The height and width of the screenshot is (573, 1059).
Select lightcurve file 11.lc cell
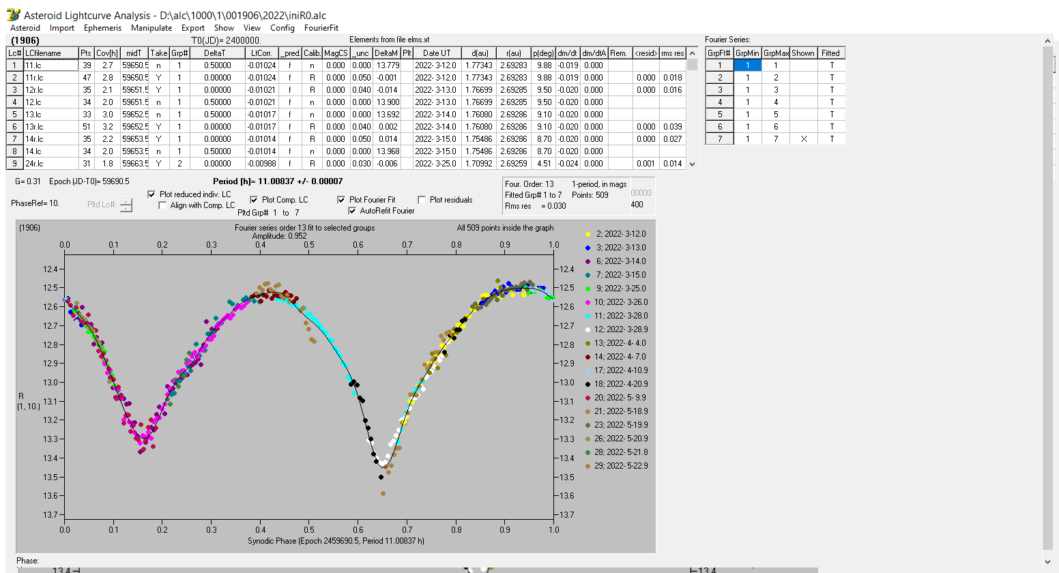tap(50, 65)
